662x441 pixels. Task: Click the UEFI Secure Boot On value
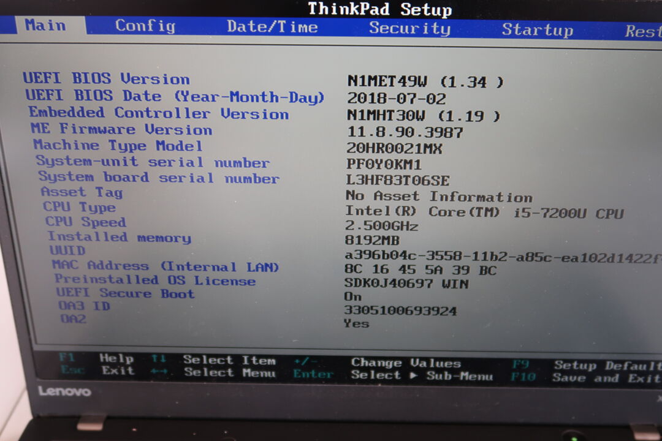[352, 296]
